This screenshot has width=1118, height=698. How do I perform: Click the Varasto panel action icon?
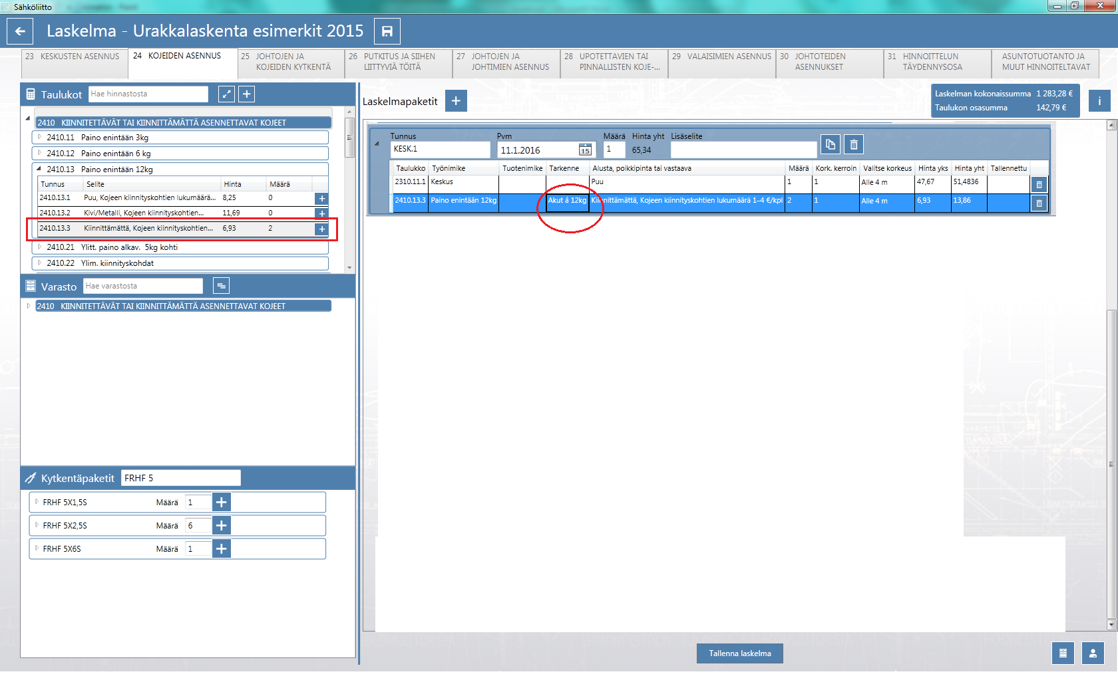tap(222, 286)
